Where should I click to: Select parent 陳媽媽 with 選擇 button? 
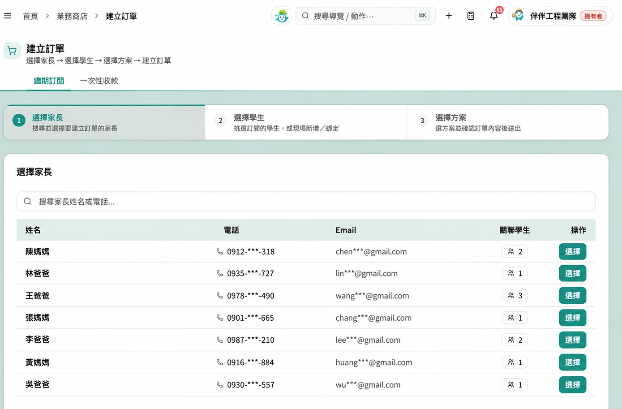click(x=572, y=252)
